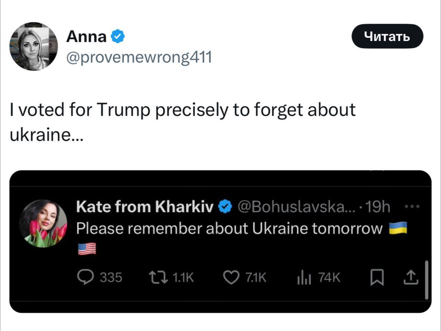The width and height of the screenshot is (441, 331).
Task: Click Kate from Kharkiv display name
Action: (145, 207)
